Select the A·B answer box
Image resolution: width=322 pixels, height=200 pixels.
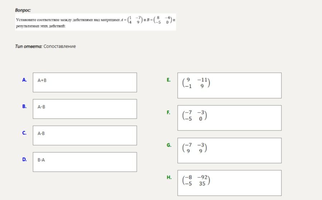tap(85, 135)
